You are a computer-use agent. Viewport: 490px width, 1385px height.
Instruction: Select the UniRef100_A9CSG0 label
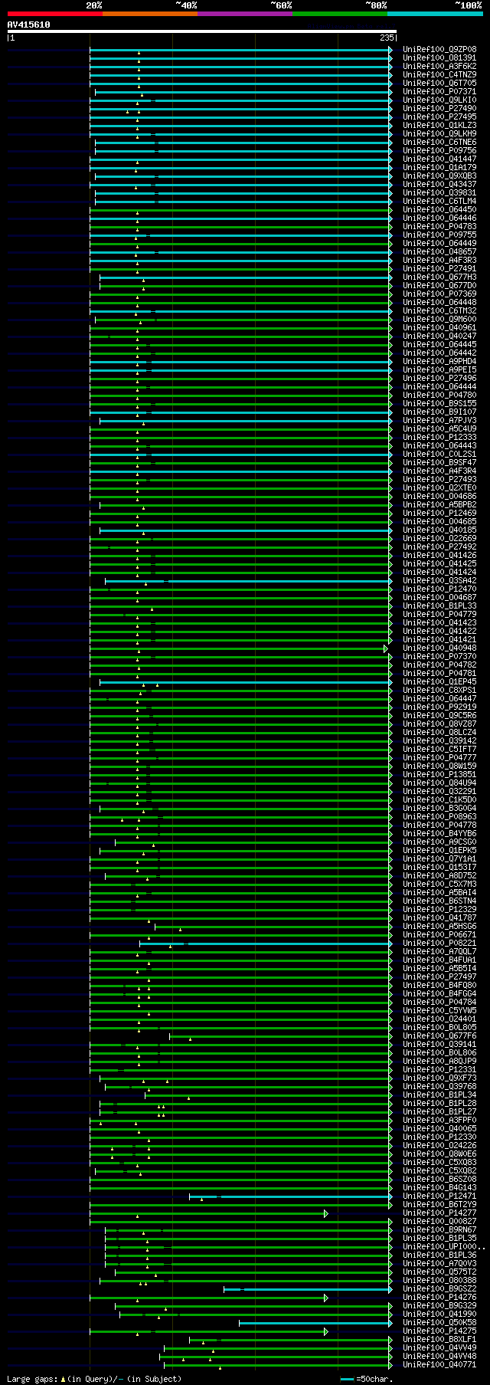pos(439,842)
